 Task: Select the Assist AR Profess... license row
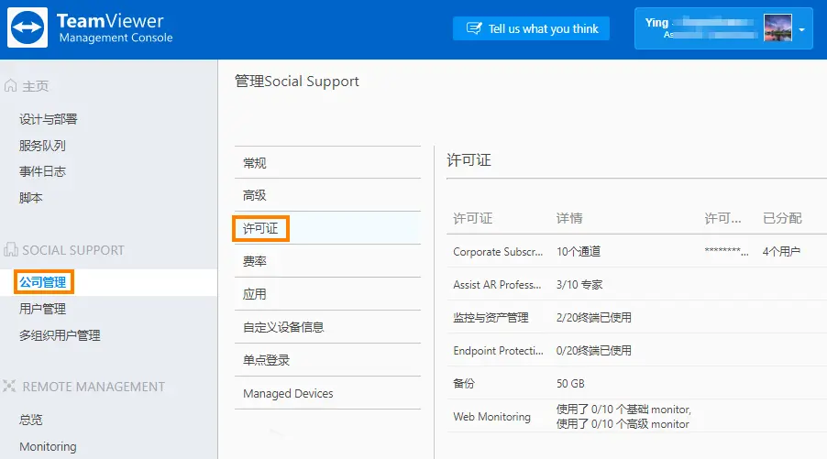[636, 285]
